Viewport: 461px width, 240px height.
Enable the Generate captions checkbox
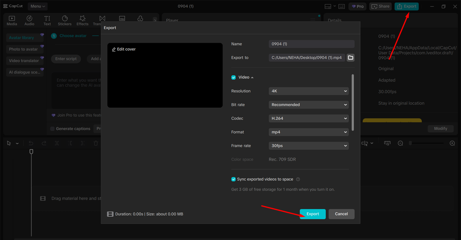53,129
